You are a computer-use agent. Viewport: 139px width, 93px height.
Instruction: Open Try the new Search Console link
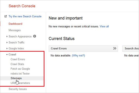click(25, 16)
